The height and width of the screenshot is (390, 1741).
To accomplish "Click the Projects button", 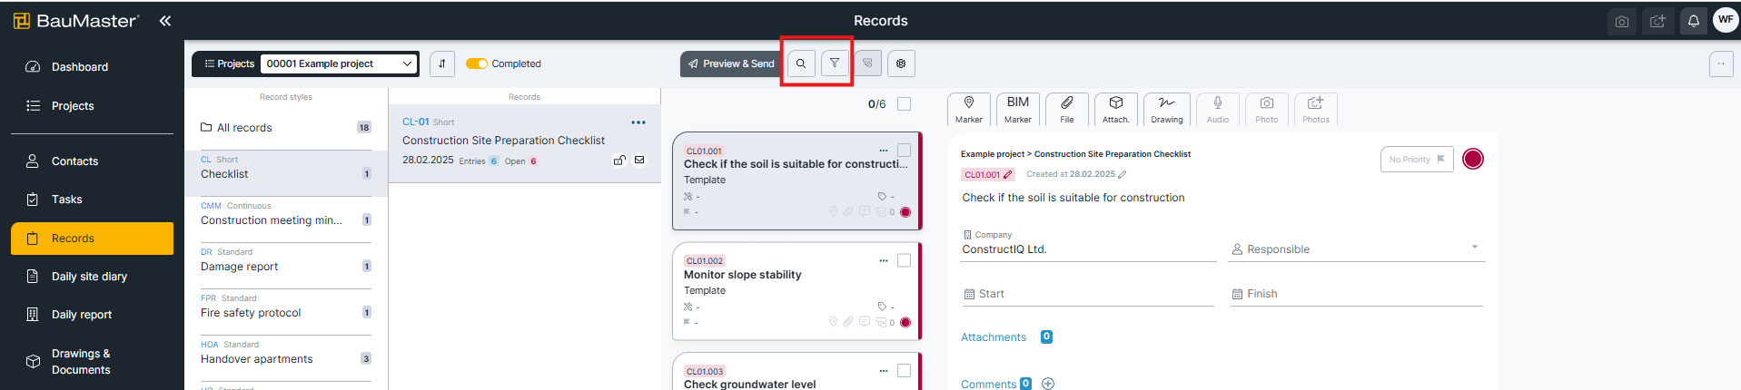I will (229, 63).
